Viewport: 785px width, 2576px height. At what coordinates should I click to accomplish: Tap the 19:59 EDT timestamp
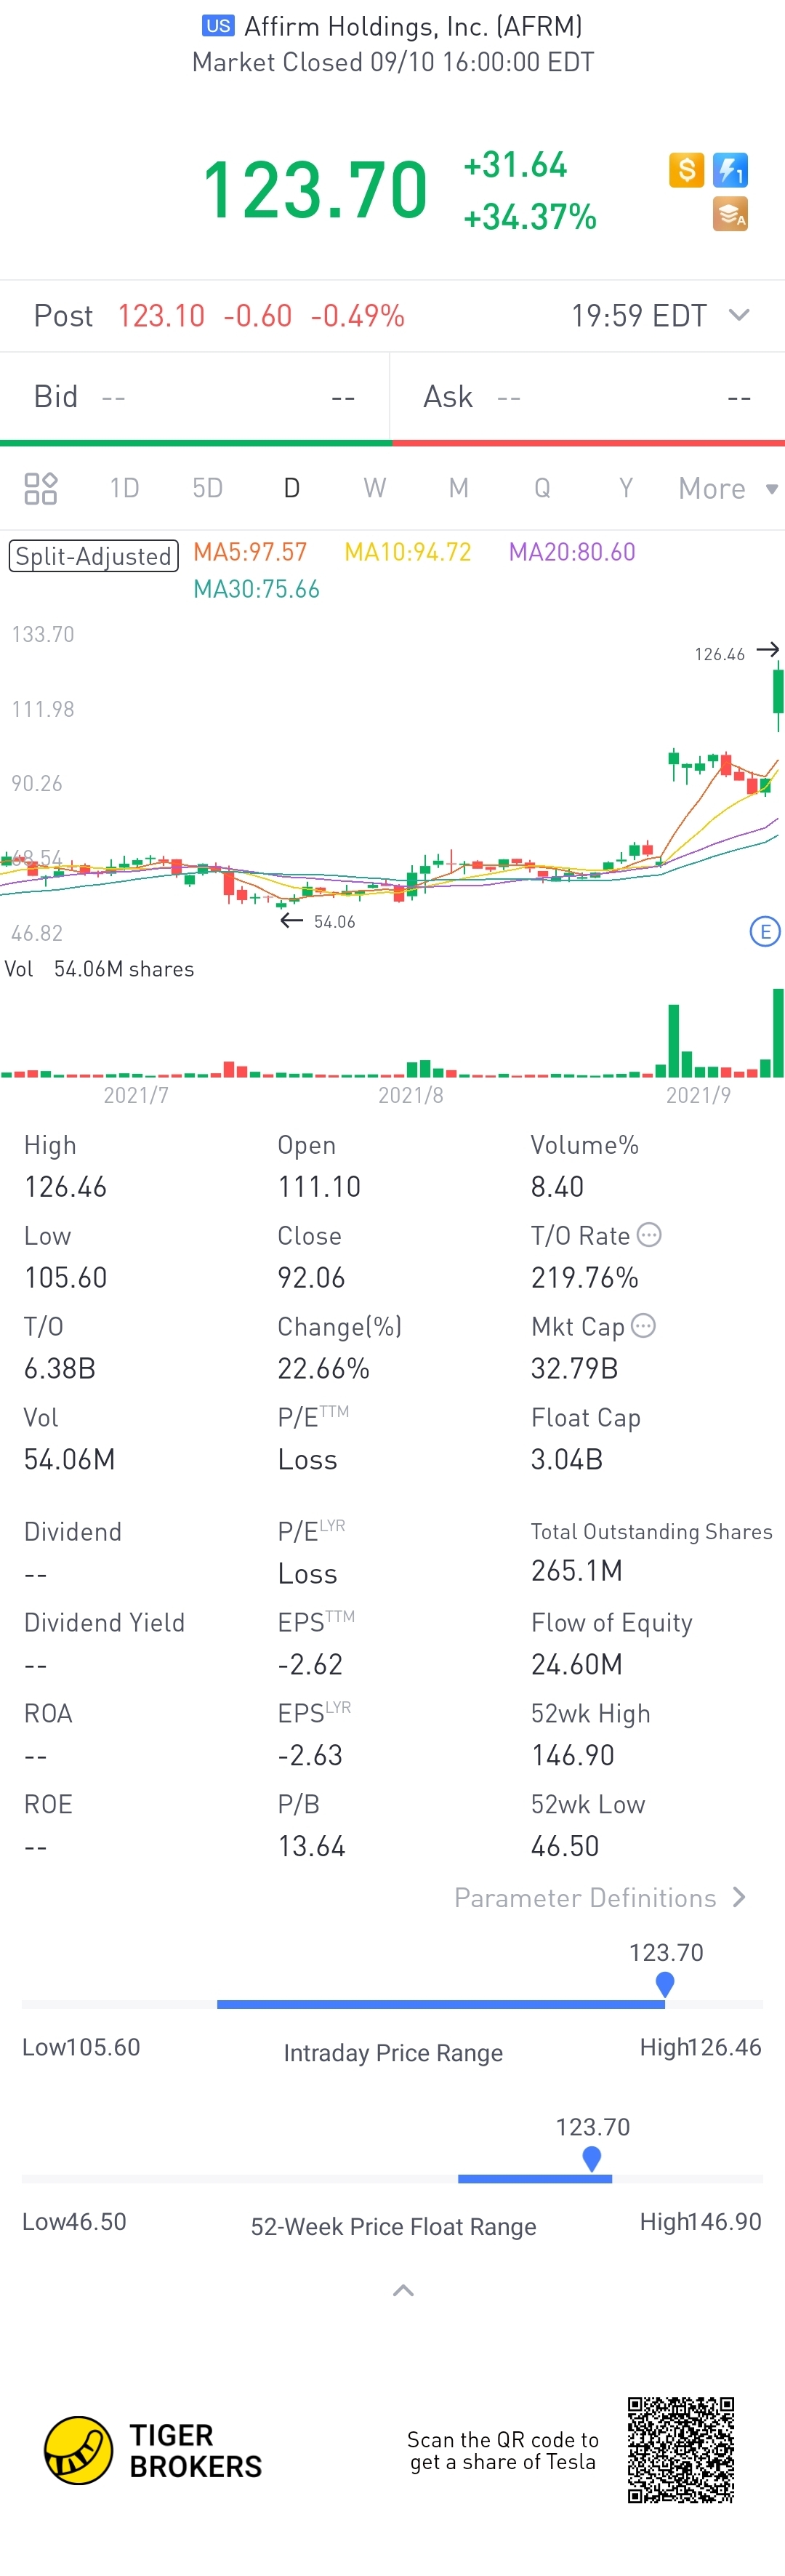tap(639, 316)
